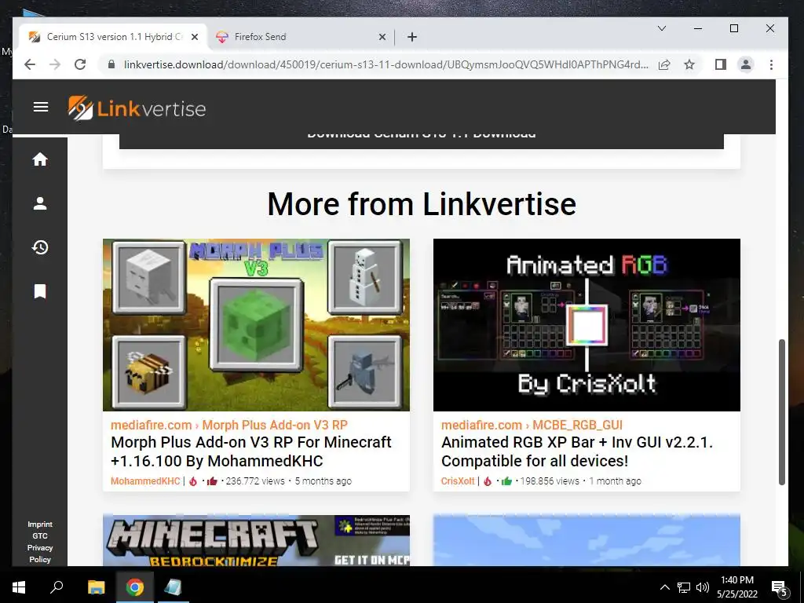The width and height of the screenshot is (804, 603).
Task: Click the address bar URL
Action: coord(386,64)
